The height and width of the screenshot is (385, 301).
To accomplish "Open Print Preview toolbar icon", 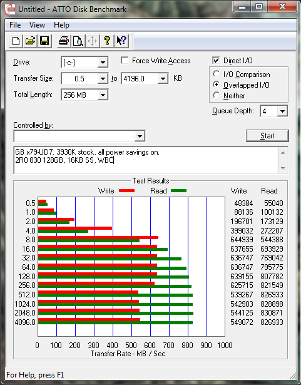I will tap(78, 41).
